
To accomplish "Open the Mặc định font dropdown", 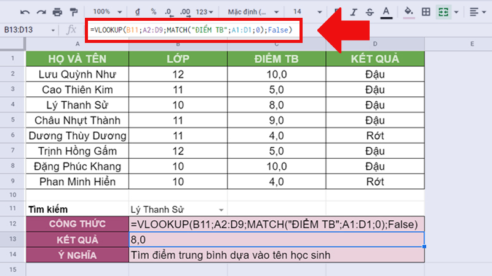I will coord(253,12).
